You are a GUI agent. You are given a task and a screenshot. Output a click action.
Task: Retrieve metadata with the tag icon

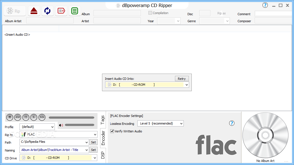[x=61, y=11]
